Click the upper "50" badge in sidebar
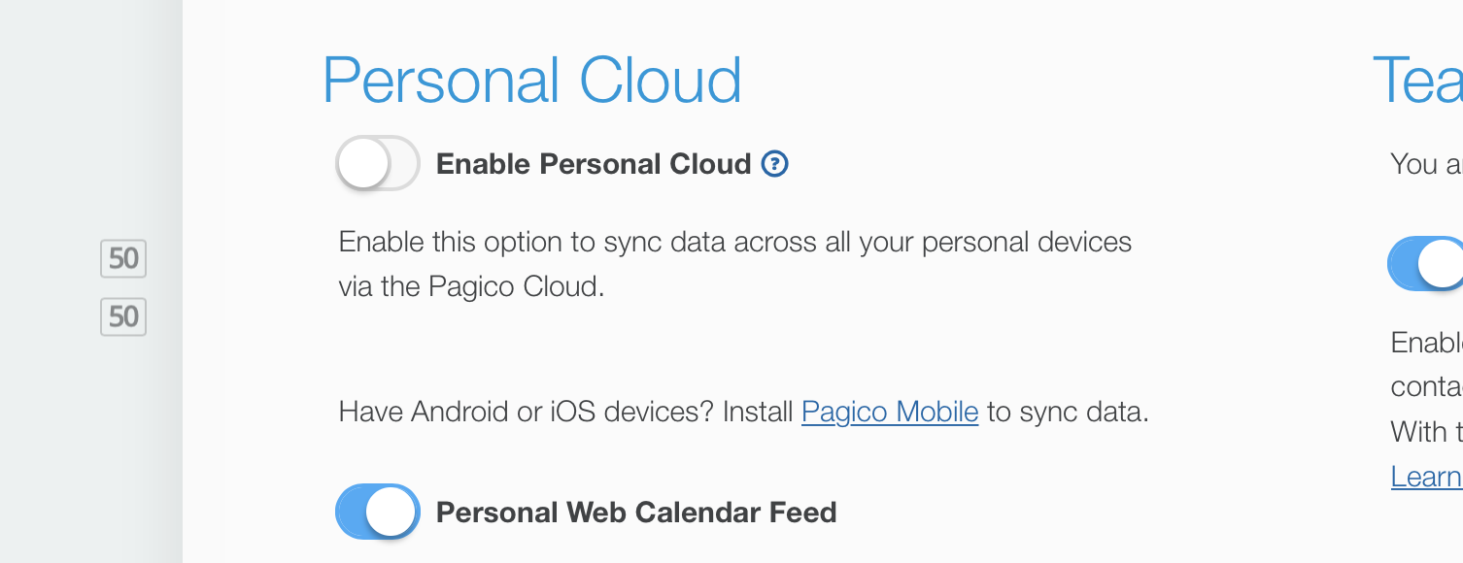Screen dimensions: 1463x563 point(123,259)
